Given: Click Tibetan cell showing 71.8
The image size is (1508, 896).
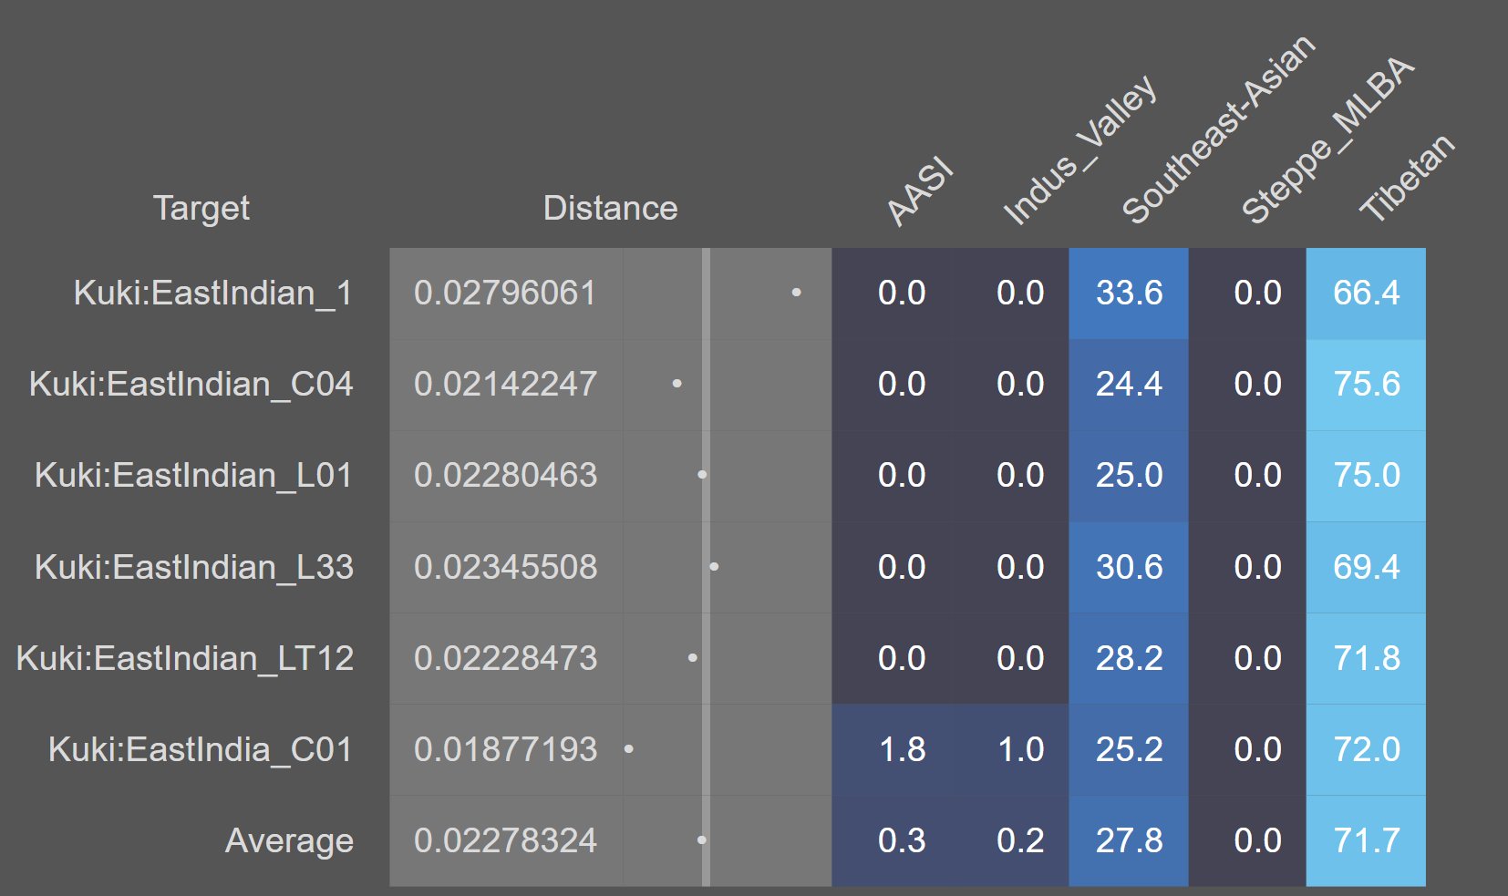Looking at the screenshot, I should click(x=1366, y=658).
